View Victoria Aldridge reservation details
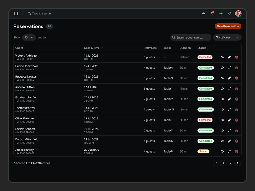This screenshot has width=255, height=191. pyautogui.click(x=222, y=57)
